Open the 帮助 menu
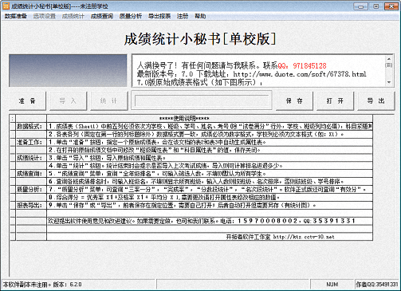401x291 pixels. point(200,16)
